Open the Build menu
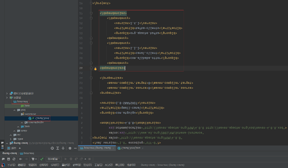The width and height of the screenshot is (288, 168). 77,165
